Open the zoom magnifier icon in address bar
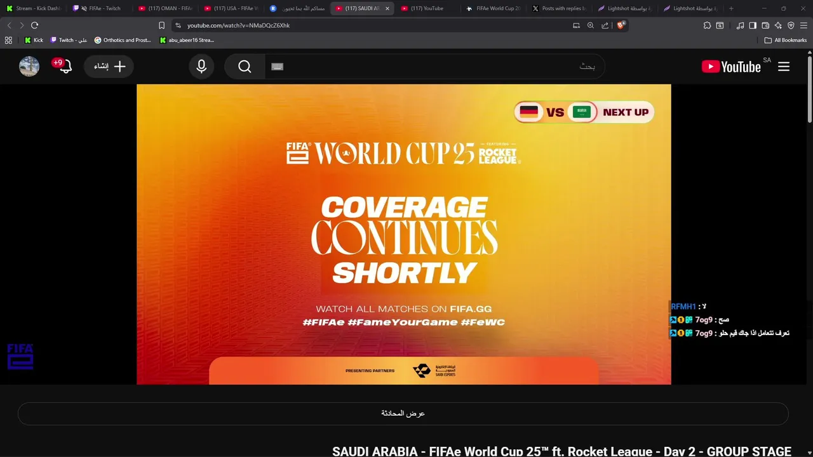The image size is (813, 457). click(591, 25)
